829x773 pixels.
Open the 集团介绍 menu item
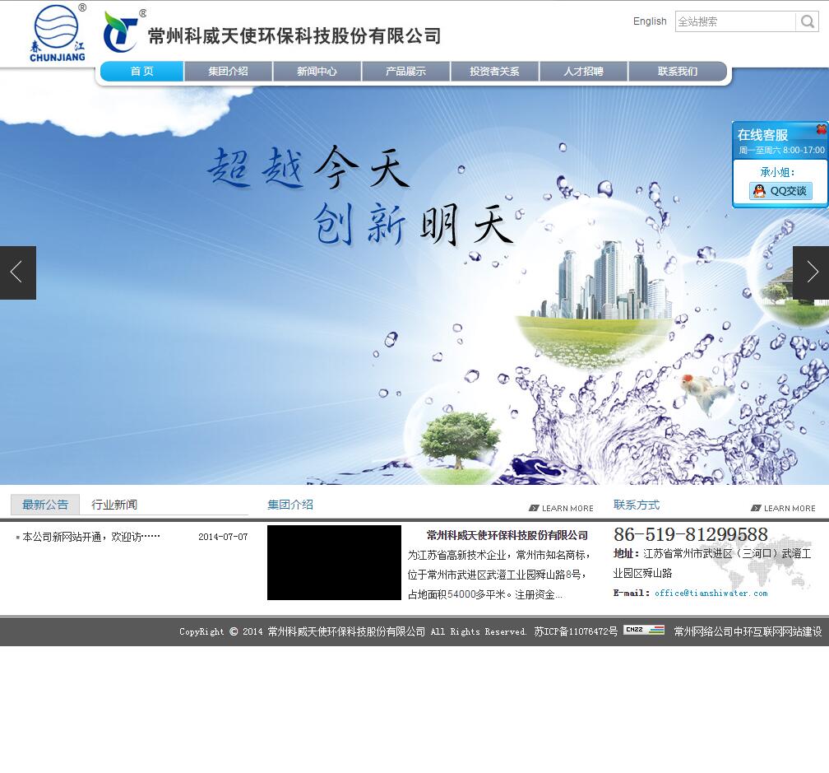pos(228,72)
